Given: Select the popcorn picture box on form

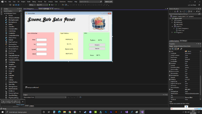Looking at the screenshot, I should click(x=99, y=24).
